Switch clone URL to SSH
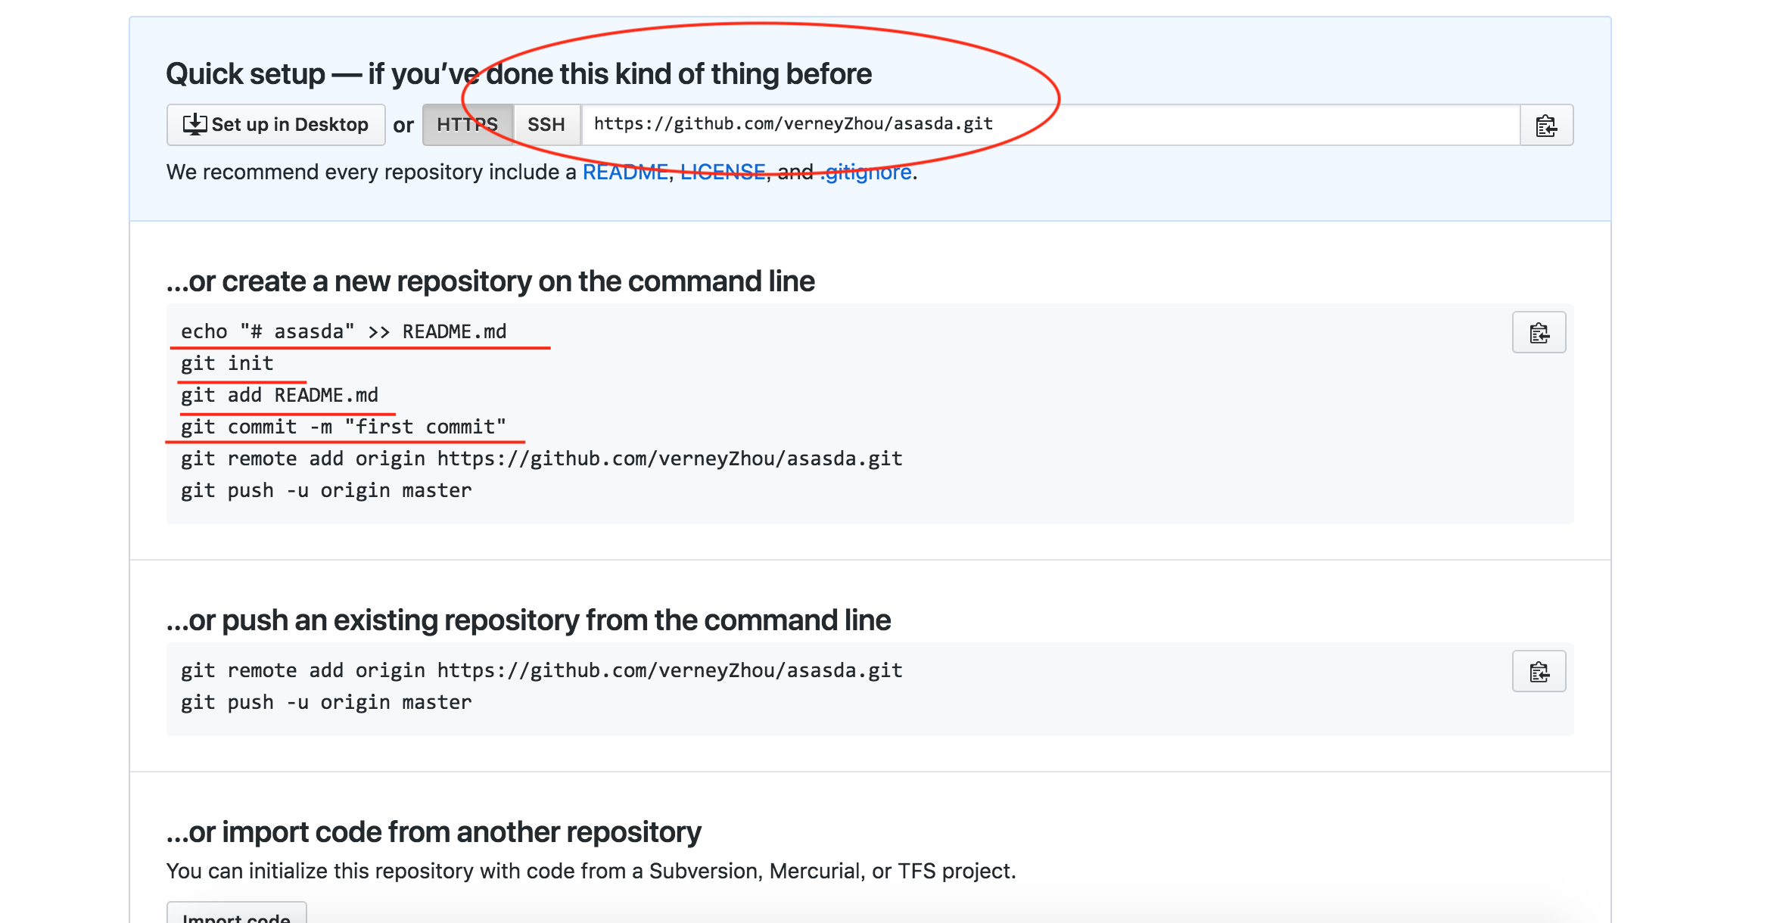Image resolution: width=1780 pixels, height=923 pixels. point(546,125)
